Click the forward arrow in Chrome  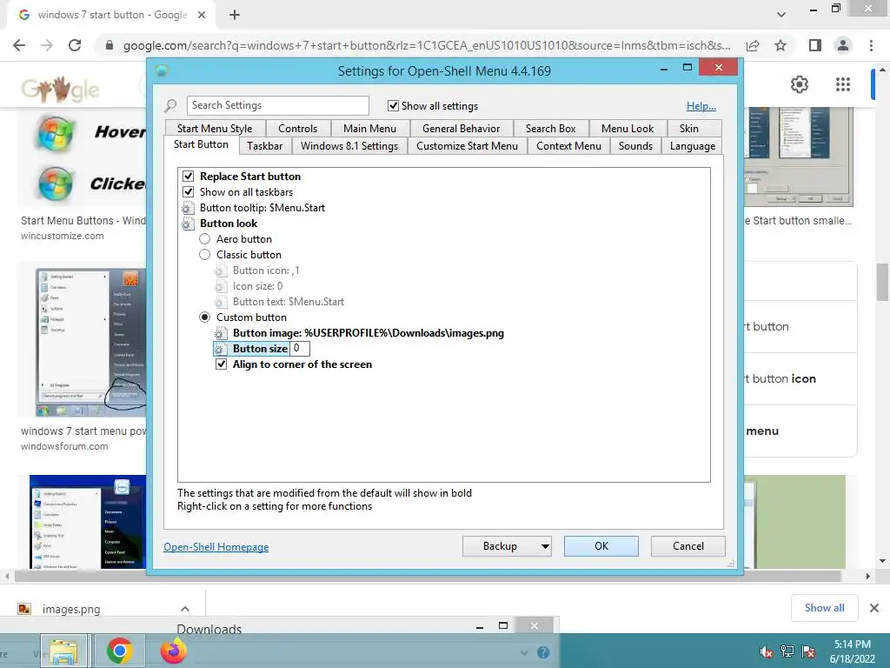(47, 45)
